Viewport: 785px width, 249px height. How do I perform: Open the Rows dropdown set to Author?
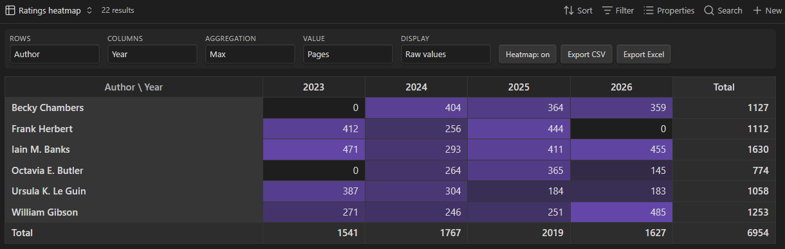point(55,55)
